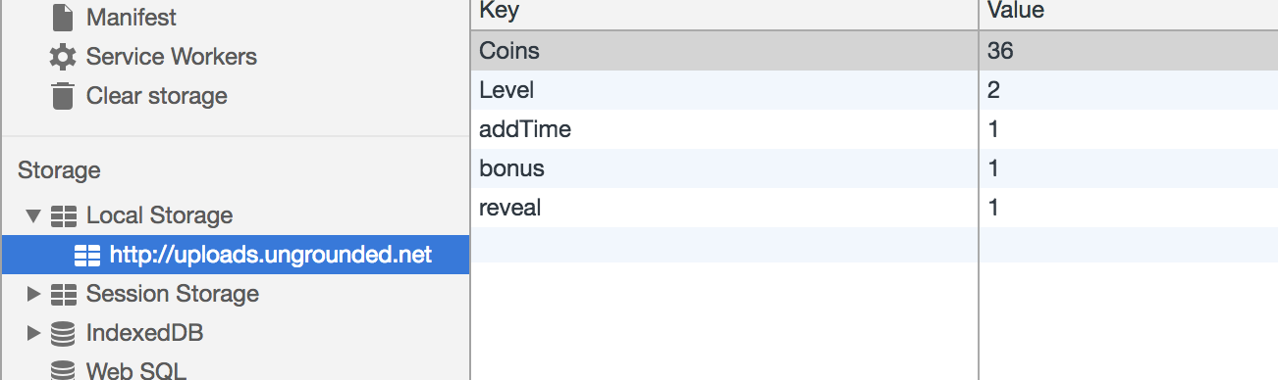1278x380 pixels.
Task: Click the Manifest file icon
Action: pos(63,17)
